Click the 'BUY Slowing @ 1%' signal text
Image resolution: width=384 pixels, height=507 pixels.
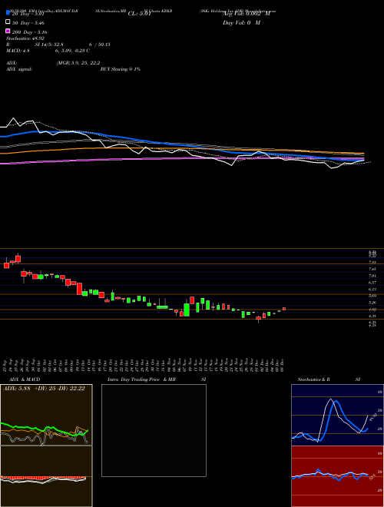[x=121, y=69]
